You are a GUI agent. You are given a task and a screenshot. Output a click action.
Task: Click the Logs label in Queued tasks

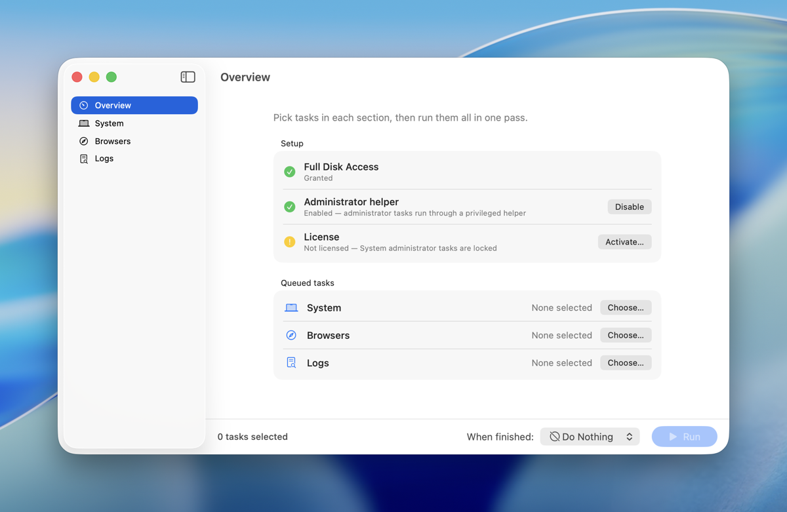[318, 363]
